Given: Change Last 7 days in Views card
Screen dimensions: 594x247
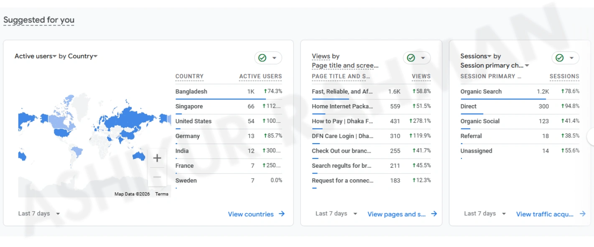Looking at the screenshot, I should (337, 214).
